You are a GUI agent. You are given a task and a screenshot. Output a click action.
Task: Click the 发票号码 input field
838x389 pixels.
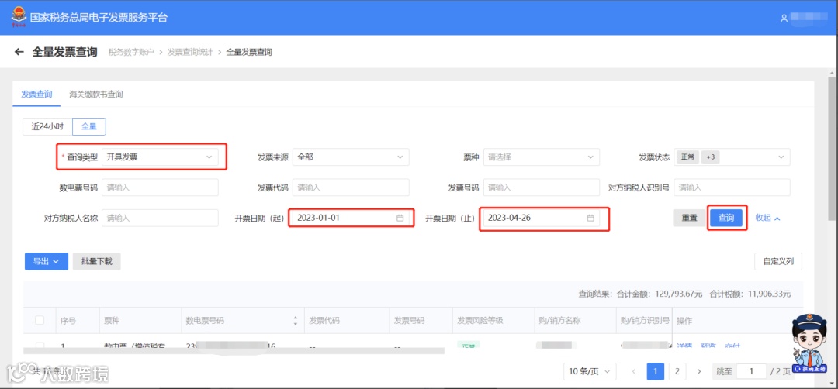(542, 188)
